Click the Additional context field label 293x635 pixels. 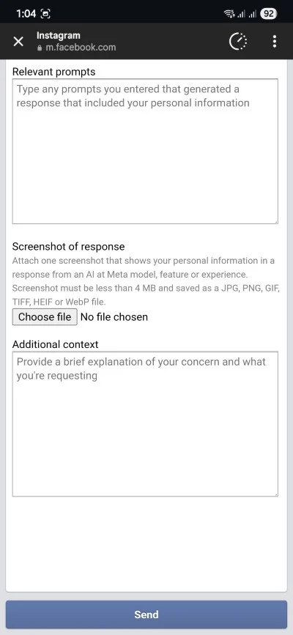click(x=55, y=344)
